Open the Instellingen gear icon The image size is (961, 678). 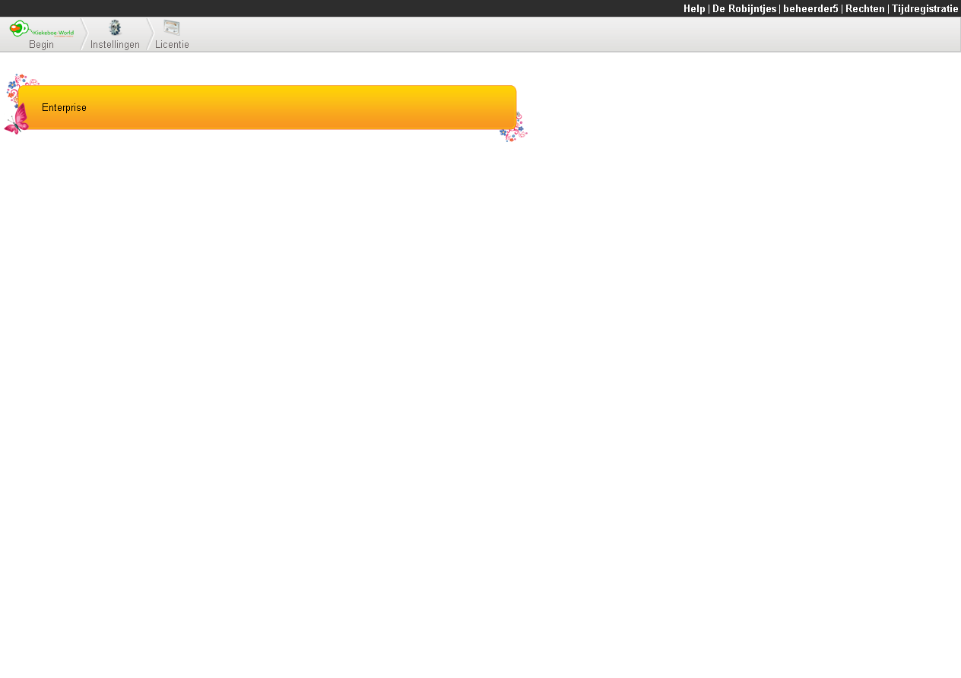pyautogui.click(x=115, y=28)
